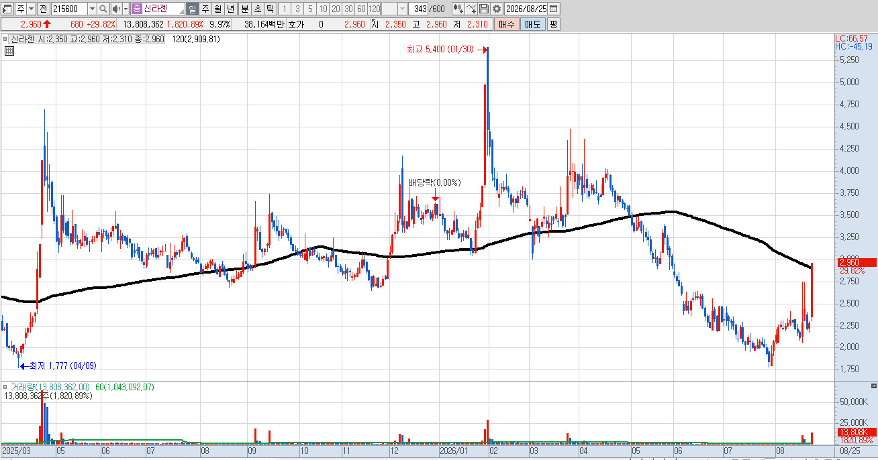Click the 매도 sell button

click(533, 24)
